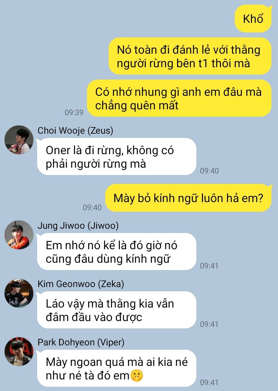This screenshot has width=278, height=391.
Task: Click the shushing face emoji in Viper's message
Action: pyautogui.click(x=136, y=376)
